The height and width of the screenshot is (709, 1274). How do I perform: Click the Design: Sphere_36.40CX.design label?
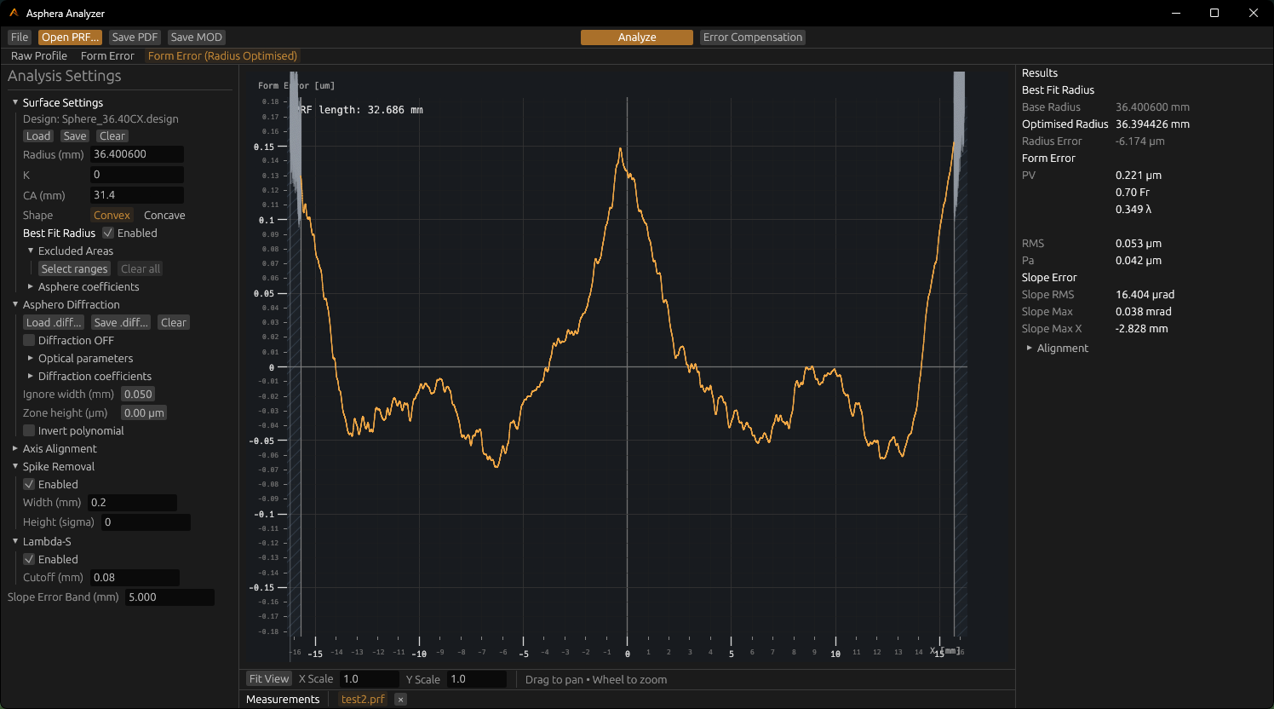tap(100, 118)
